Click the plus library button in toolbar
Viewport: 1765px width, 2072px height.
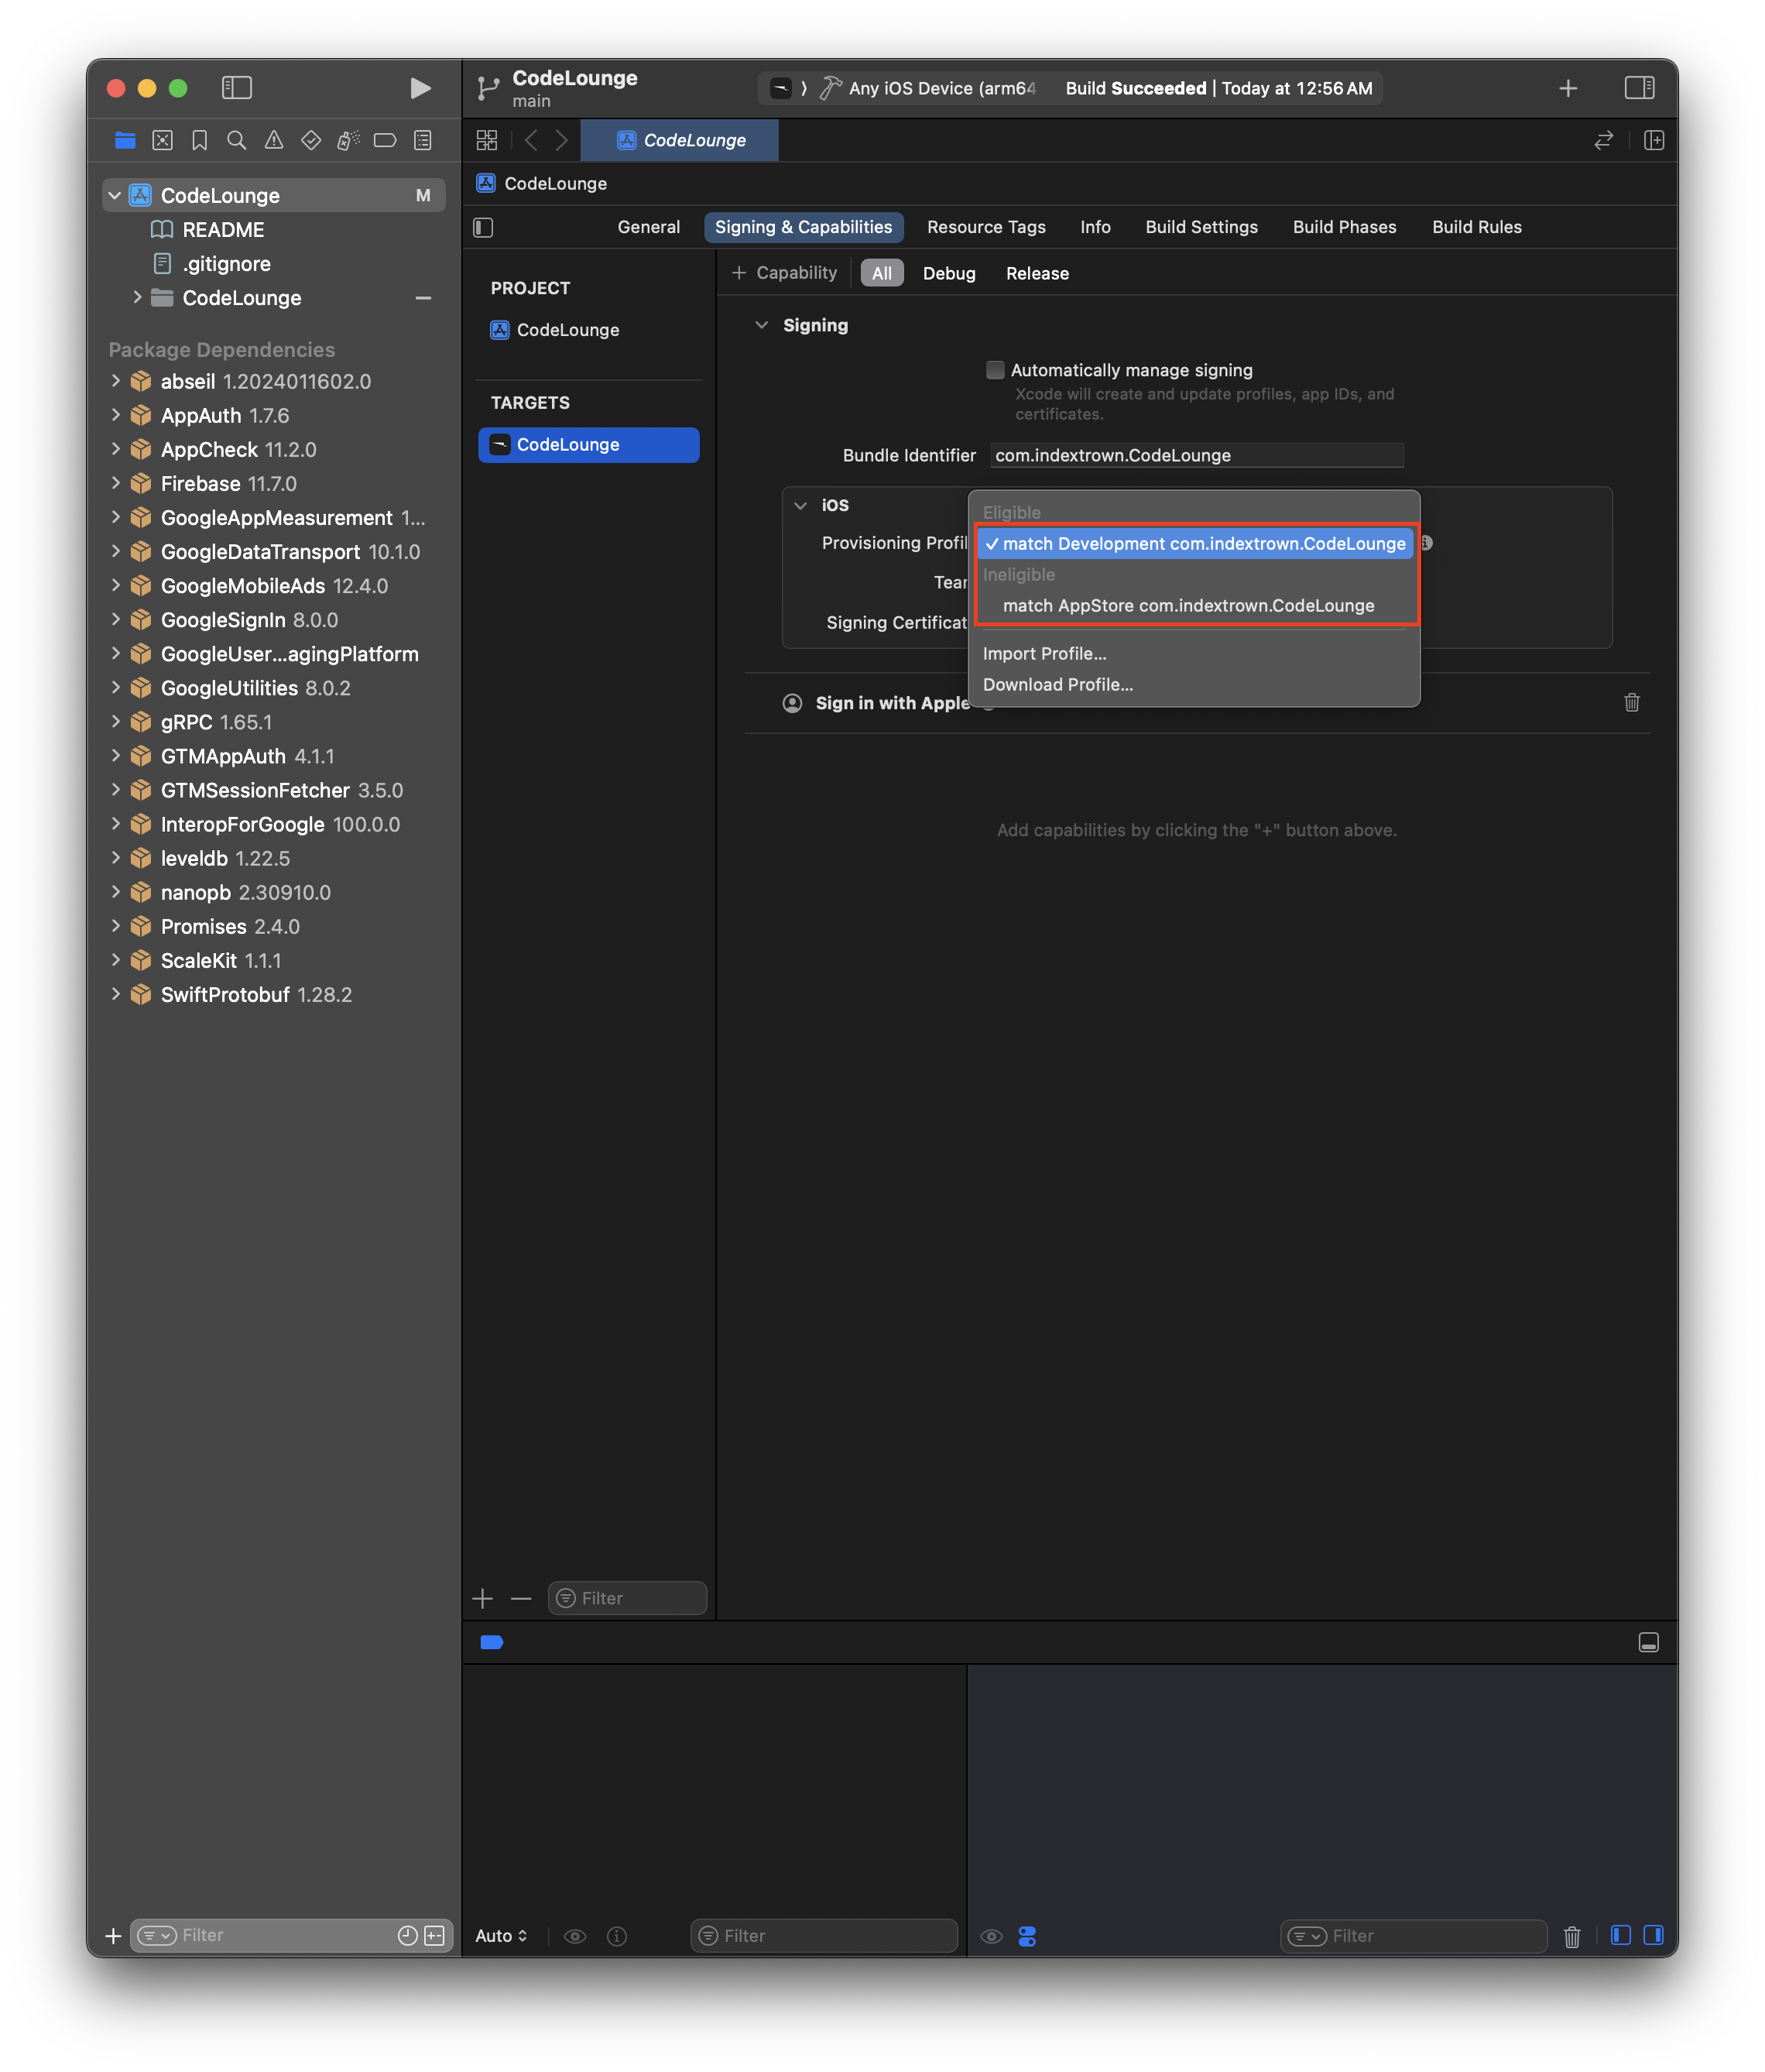pos(1567,88)
